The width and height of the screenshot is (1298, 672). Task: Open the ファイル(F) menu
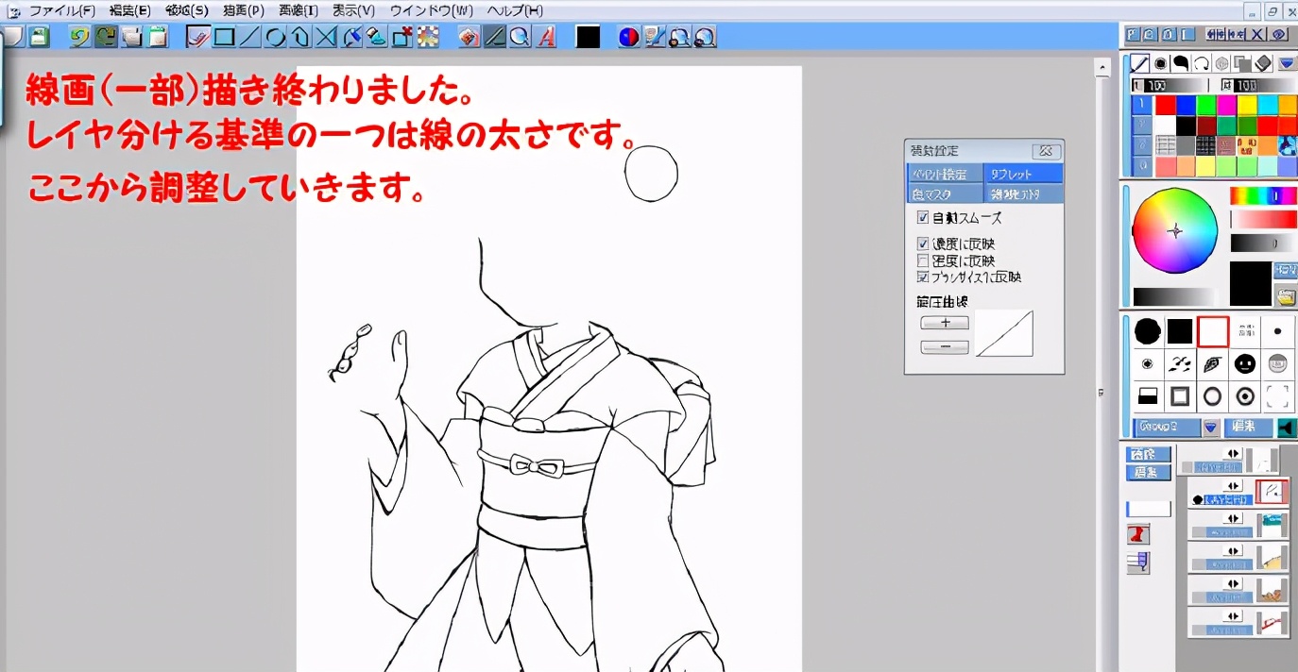(61, 10)
